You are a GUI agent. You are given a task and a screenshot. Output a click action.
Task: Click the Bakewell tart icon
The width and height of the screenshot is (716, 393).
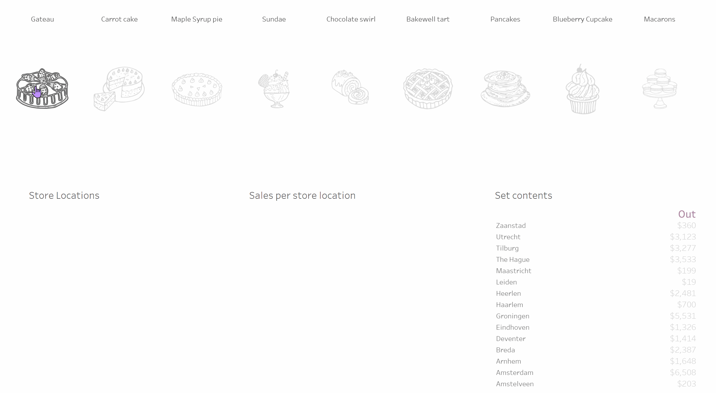[x=428, y=88]
